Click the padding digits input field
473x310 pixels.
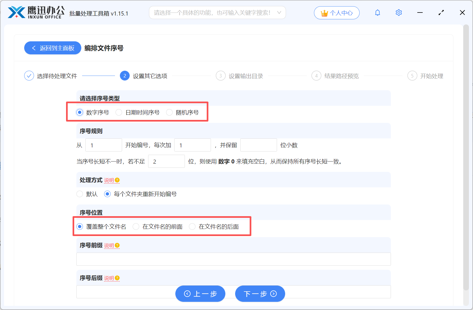(166, 161)
